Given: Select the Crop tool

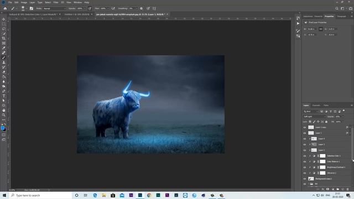Looking at the screenshot, I should tap(4, 38).
